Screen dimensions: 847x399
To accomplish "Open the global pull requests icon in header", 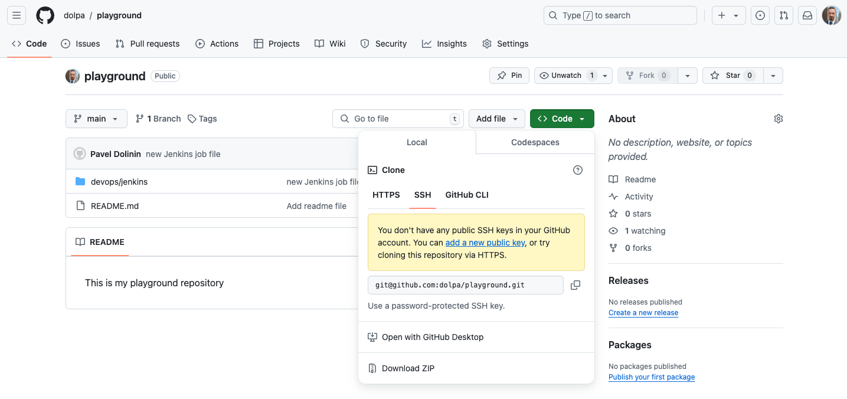I will [783, 15].
